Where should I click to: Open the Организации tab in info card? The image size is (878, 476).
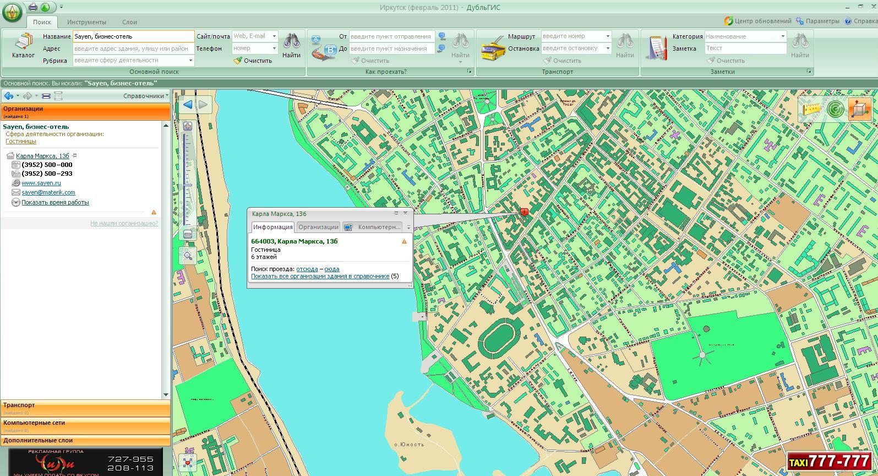(x=318, y=227)
